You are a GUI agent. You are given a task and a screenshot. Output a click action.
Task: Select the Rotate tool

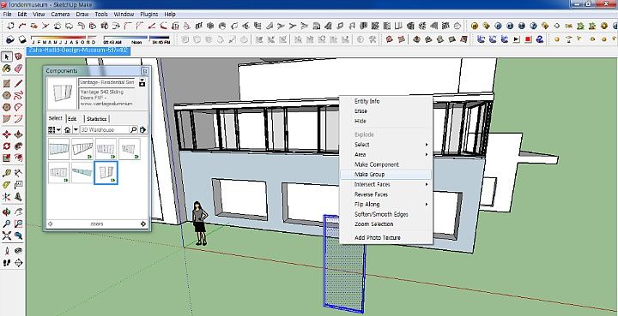7,146
